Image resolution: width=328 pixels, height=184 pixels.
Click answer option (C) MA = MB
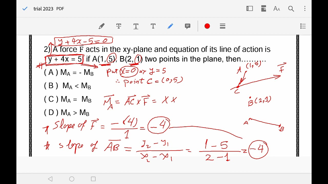pyautogui.click(x=68, y=99)
